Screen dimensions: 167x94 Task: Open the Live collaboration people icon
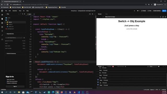(x=2, y=39)
